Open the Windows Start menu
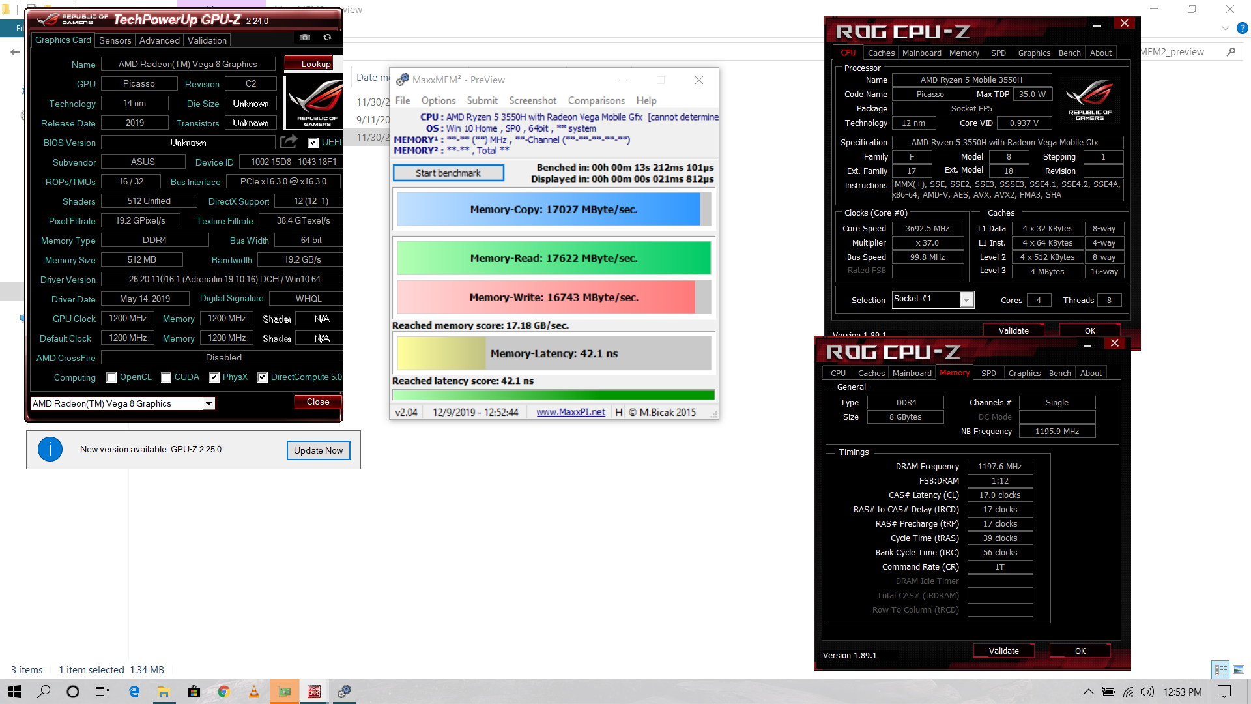 coord(14,692)
